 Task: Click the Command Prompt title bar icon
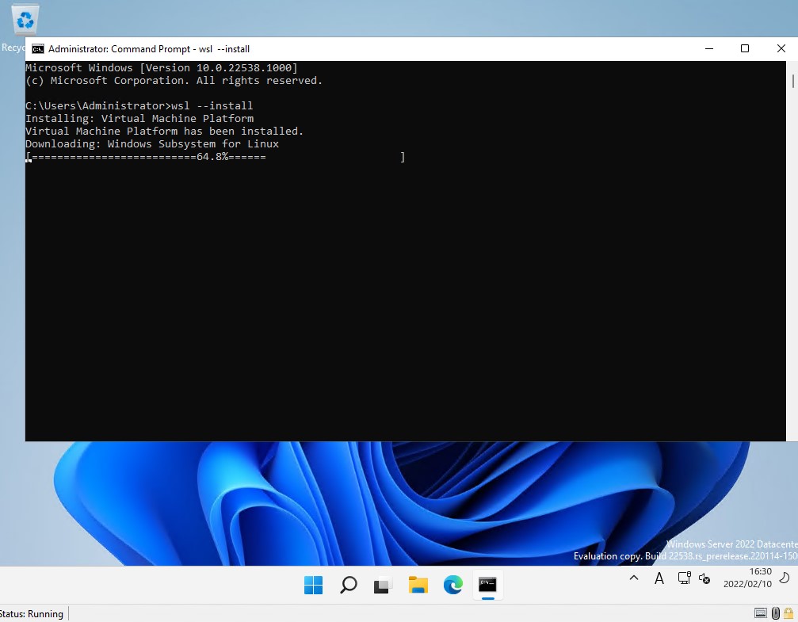[38, 49]
